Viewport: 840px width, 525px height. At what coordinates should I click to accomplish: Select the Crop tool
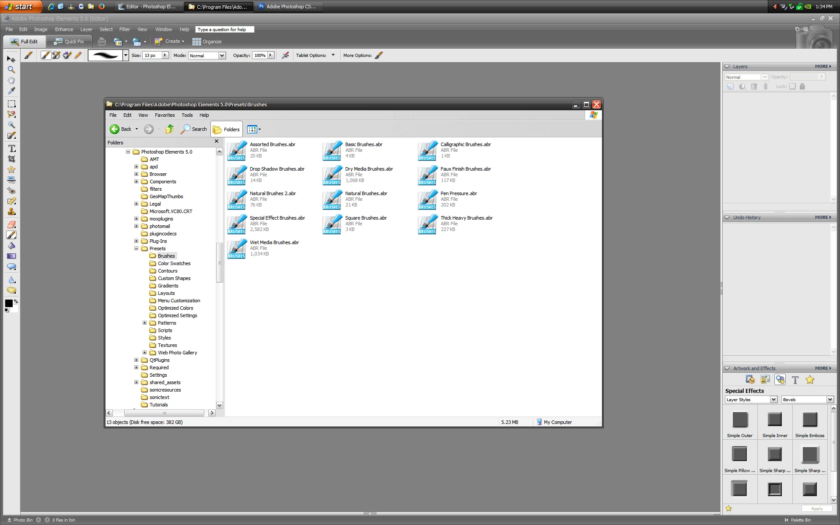pos(11,159)
